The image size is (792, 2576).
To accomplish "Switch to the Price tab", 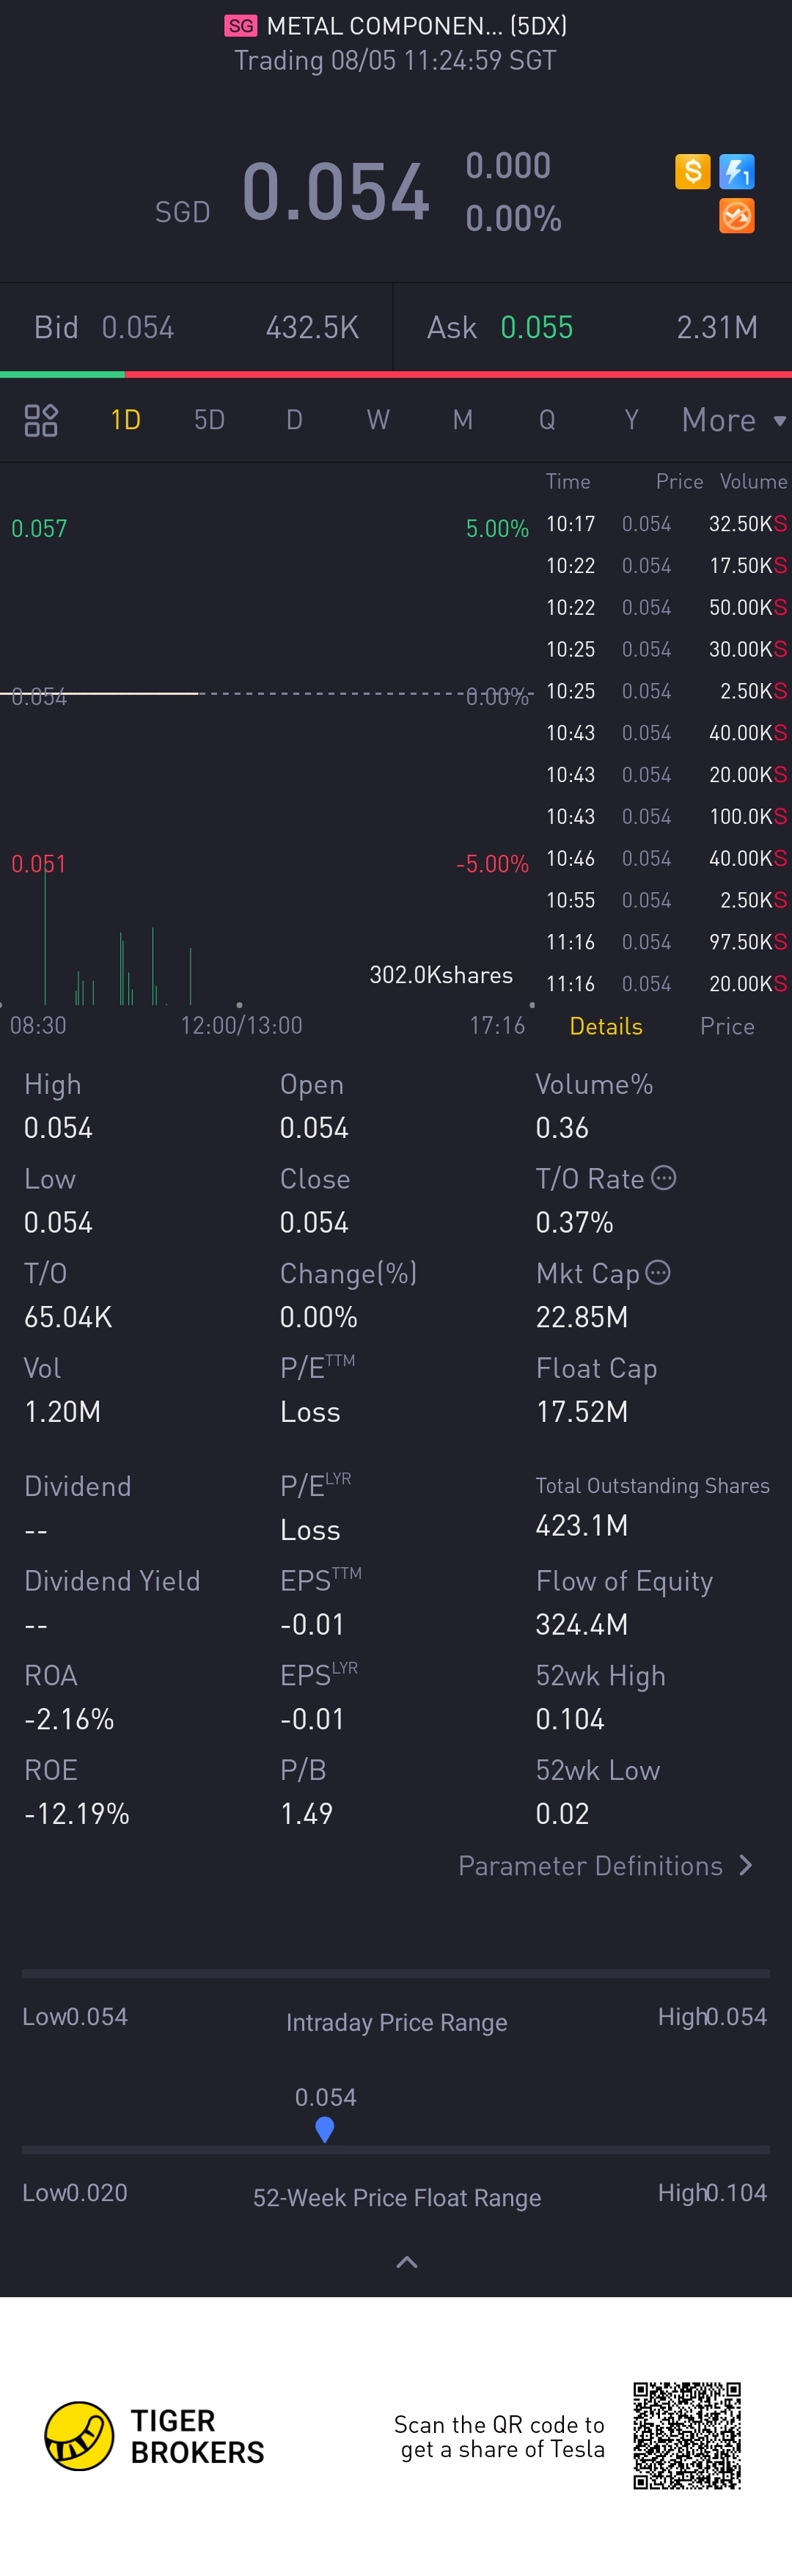I will pyautogui.click(x=727, y=1026).
